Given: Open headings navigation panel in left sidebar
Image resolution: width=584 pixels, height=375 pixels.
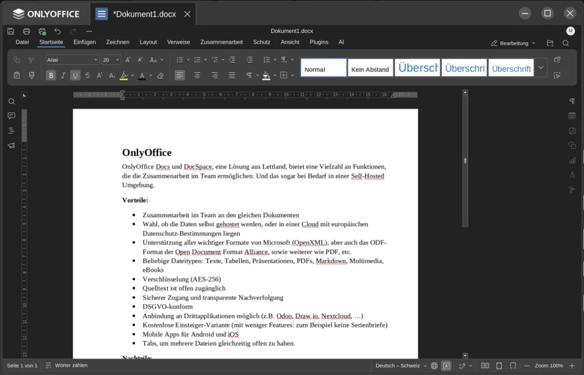Looking at the screenshot, I should click(11, 131).
